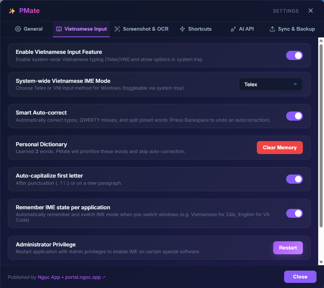
Task: Click the purple Close button
Action: tap(300, 277)
